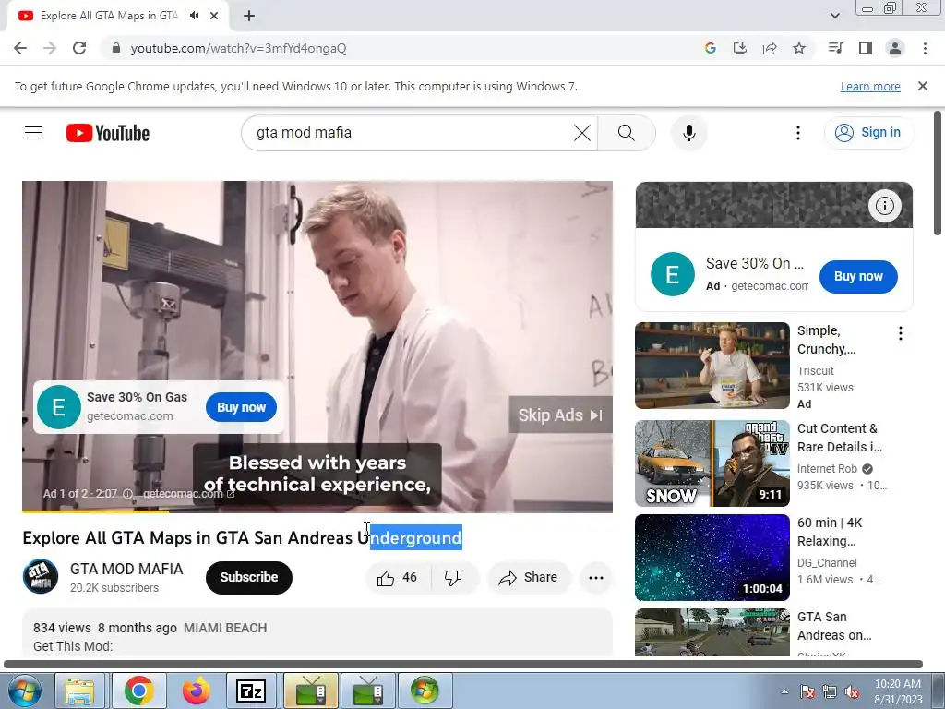Open GTA MOD MAFIA channel name
Viewport: 945px width, 709px height.
coord(126,569)
